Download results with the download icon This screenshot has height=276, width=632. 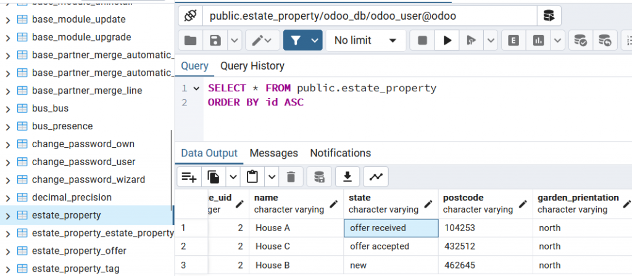347,177
